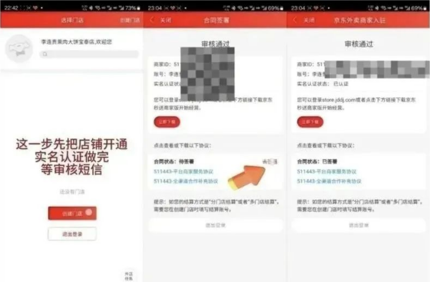This screenshot has height=282, width=430.
Task: Click the 22:42 clock in the status bar
Action: [x=11, y=8]
